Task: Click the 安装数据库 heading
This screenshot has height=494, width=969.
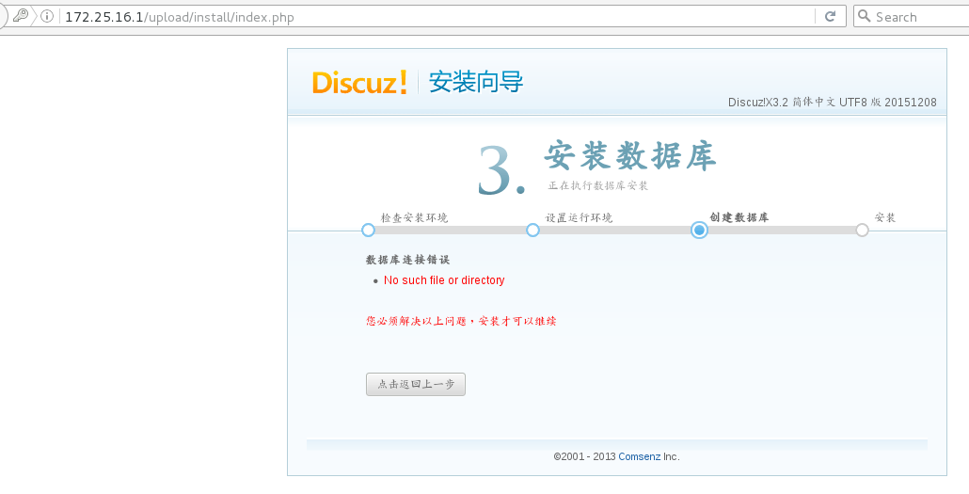Action: 630,156
